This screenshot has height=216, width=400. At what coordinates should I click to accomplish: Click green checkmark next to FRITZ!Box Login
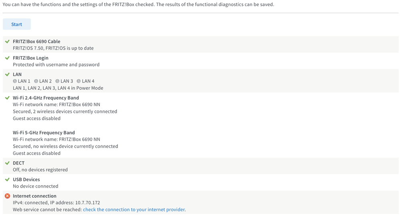coord(7,58)
